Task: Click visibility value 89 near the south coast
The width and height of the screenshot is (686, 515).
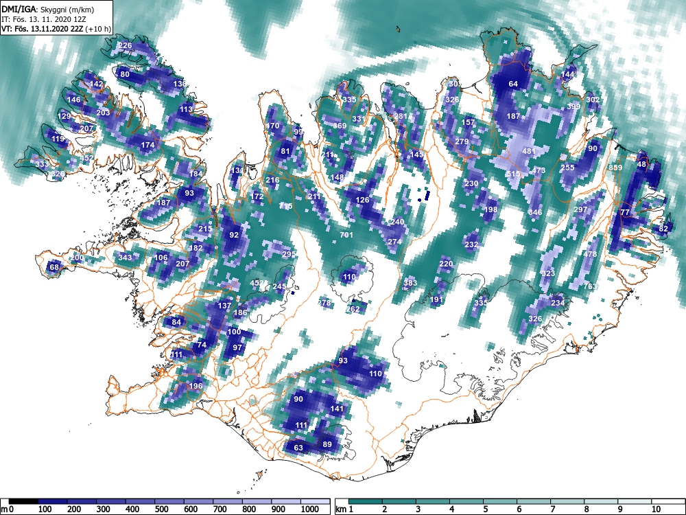Action: [x=327, y=444]
